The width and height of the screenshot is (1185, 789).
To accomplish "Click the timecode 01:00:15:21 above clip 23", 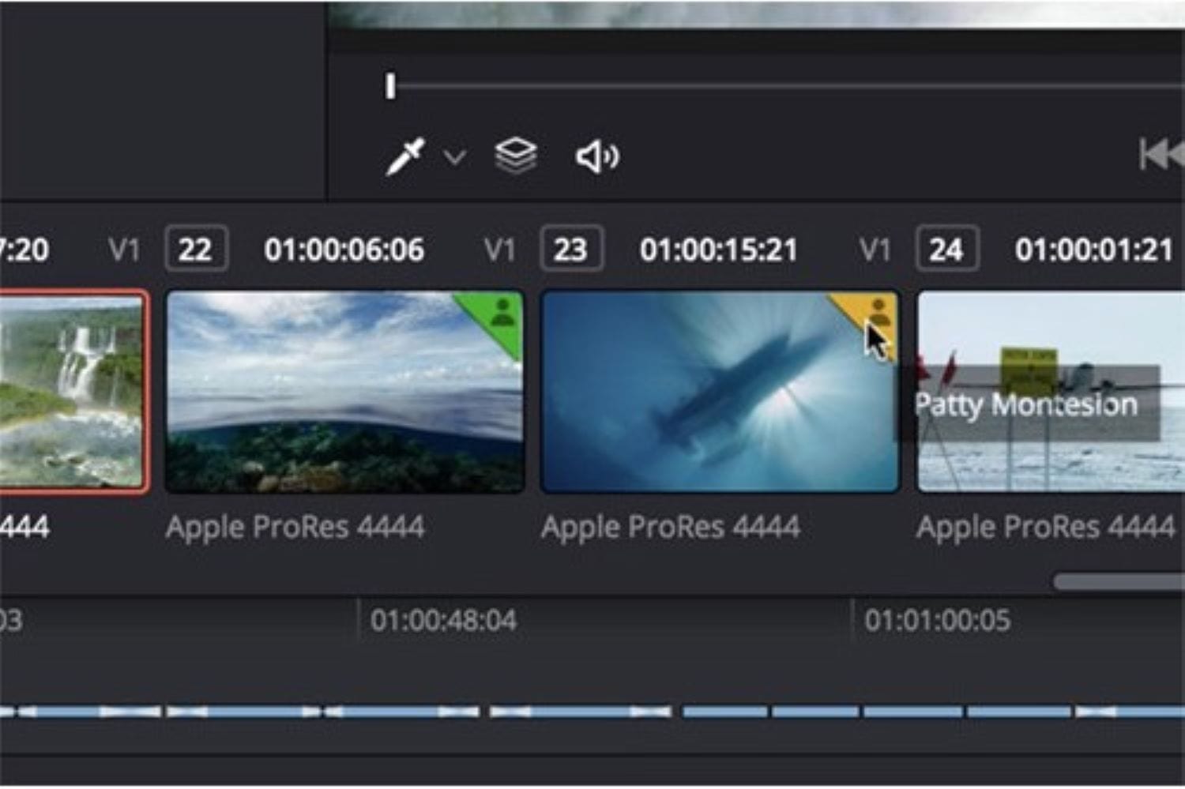I will click(x=718, y=250).
